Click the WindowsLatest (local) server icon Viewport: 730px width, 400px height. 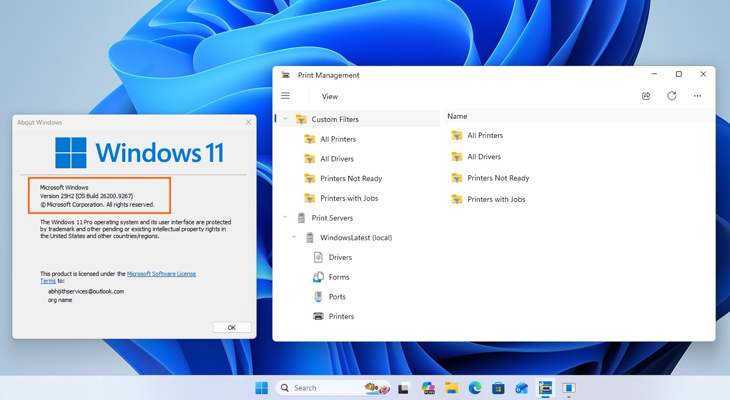pyautogui.click(x=310, y=238)
